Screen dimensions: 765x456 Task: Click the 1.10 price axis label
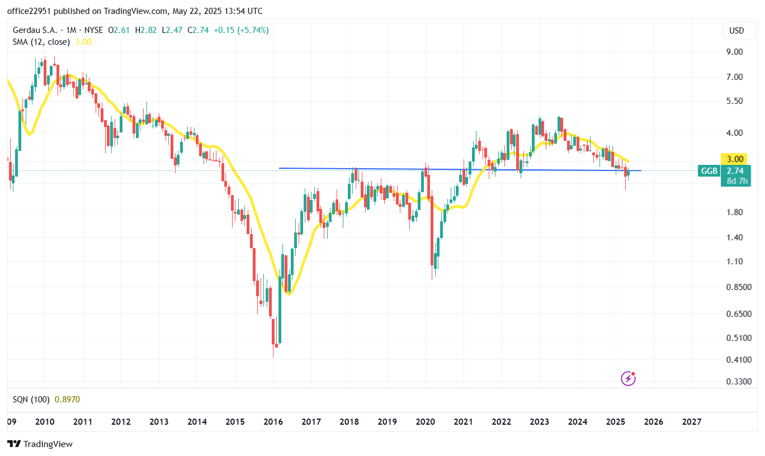[734, 262]
